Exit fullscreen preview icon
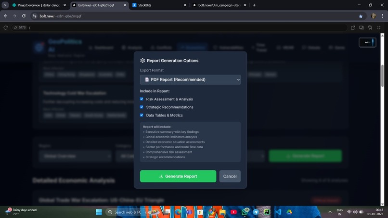The width and height of the screenshot is (388, 218). click(378, 27)
